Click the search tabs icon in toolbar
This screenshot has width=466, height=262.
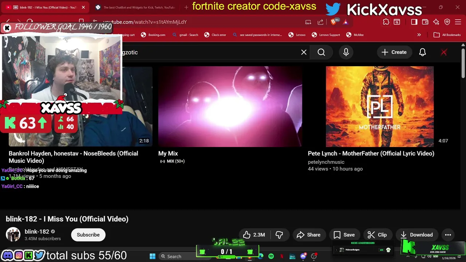(x=397, y=22)
